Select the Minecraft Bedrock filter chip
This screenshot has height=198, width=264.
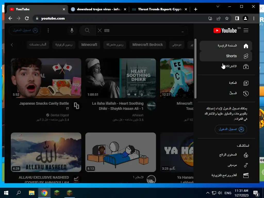147,45
